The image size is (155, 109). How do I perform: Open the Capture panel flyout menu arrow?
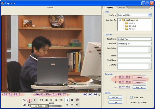[152, 8]
